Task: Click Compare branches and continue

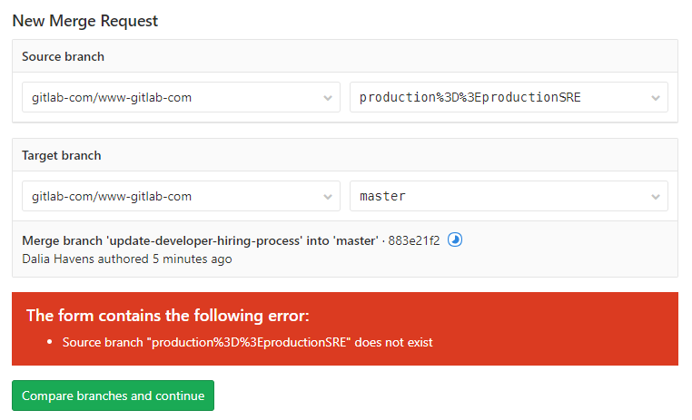Action: [x=113, y=396]
